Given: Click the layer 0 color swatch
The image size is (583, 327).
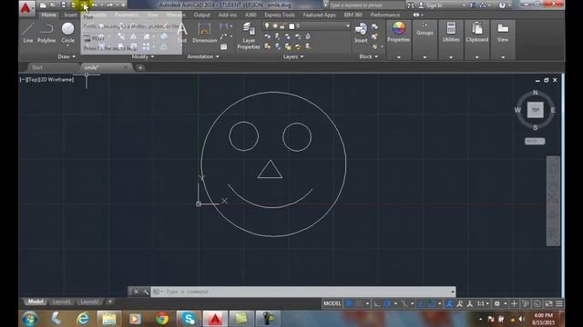Looking at the screenshot, I should [x=291, y=26].
